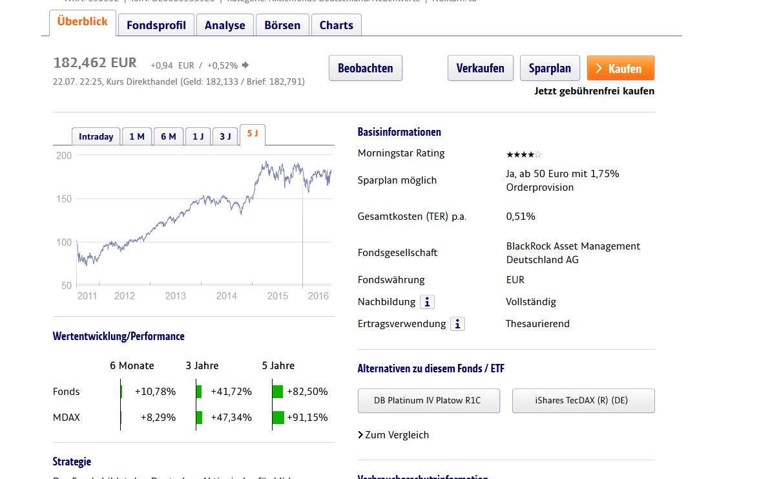Viewport: 759px width, 479px height.
Task: Open the Sparplan button
Action: (x=550, y=68)
